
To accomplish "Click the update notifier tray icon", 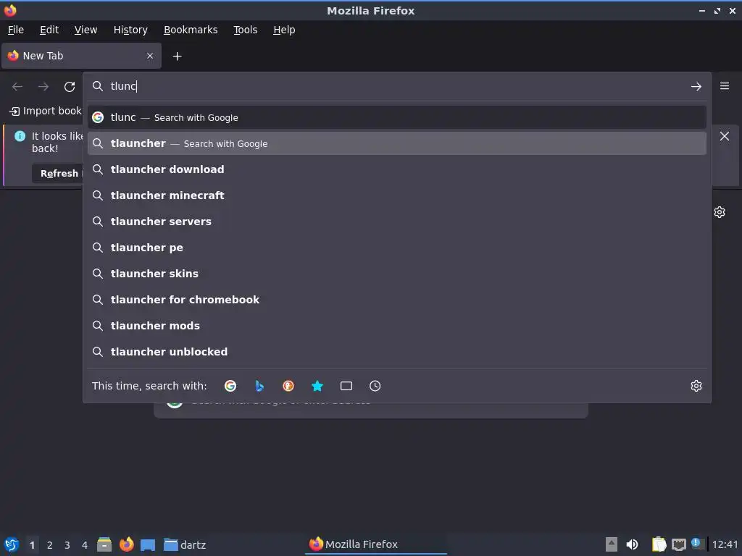I will (696, 543).
